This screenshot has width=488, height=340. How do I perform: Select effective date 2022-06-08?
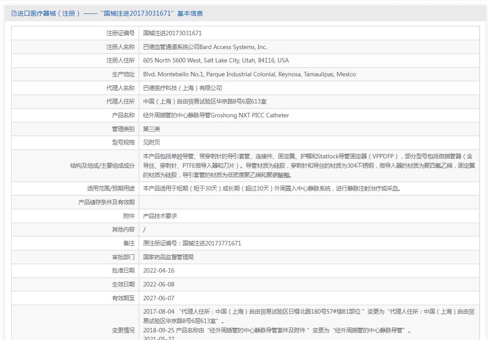coord(159,284)
